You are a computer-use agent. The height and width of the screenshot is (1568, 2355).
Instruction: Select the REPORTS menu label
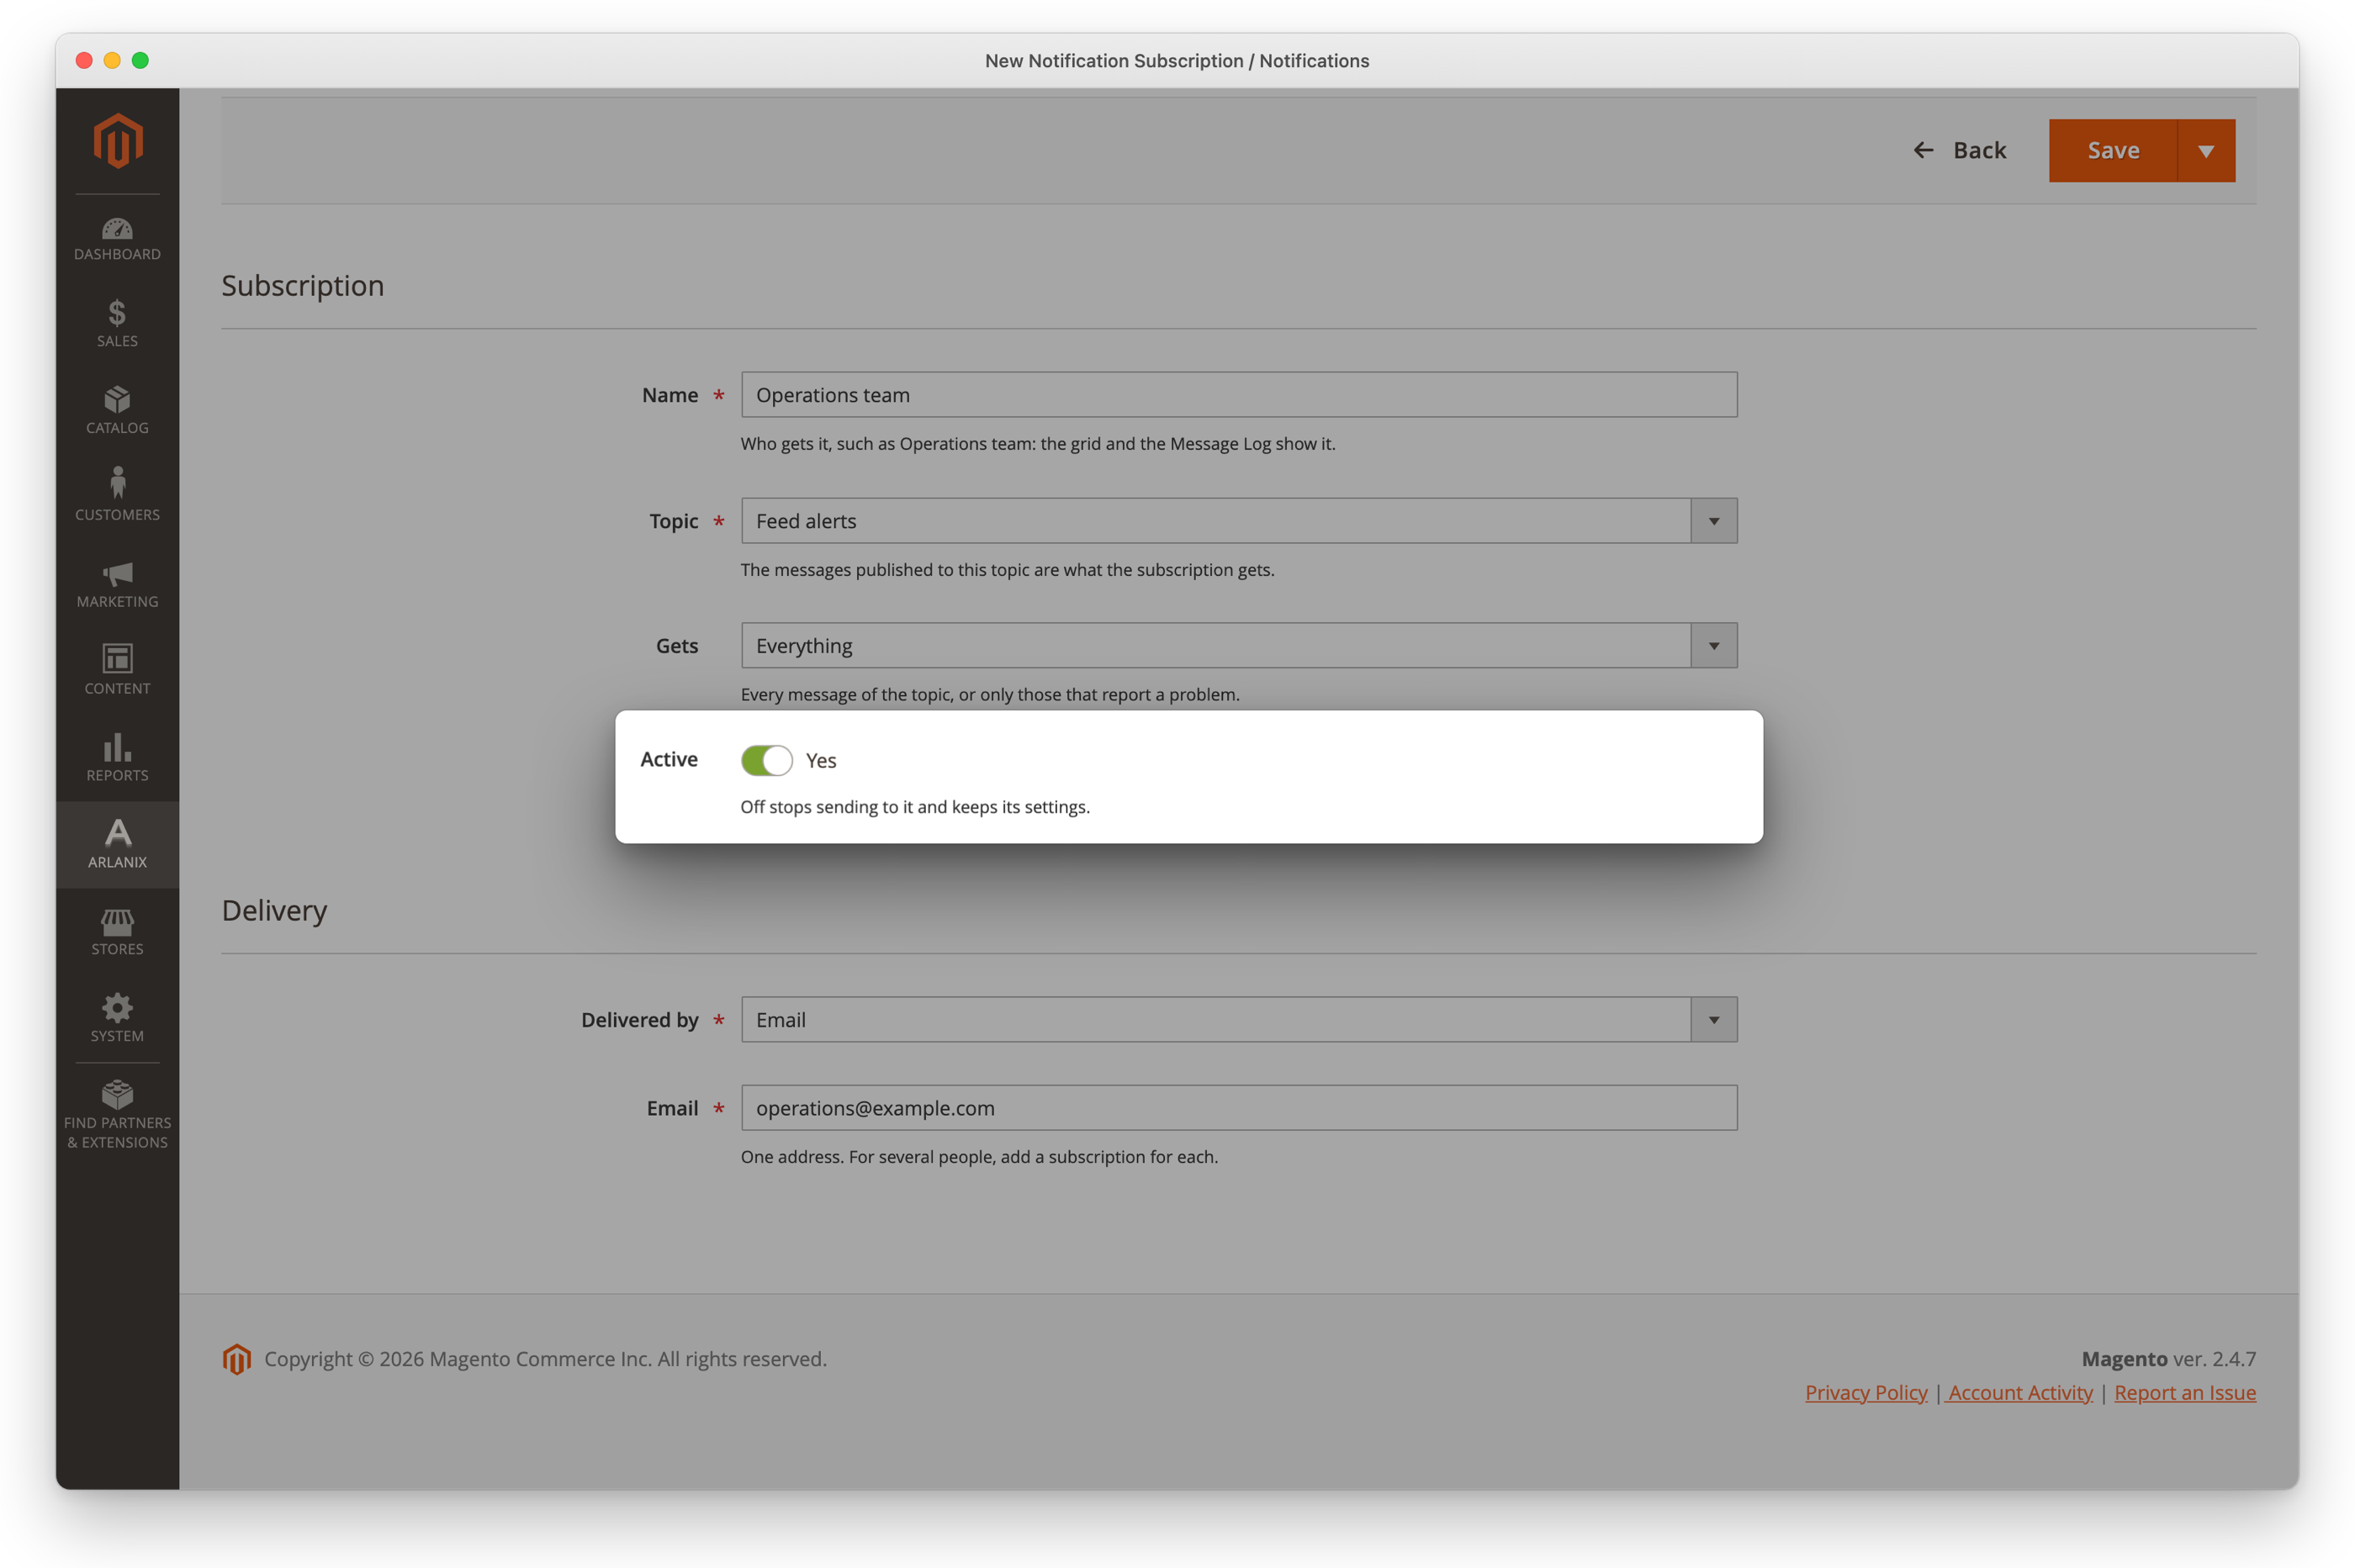coord(117,776)
